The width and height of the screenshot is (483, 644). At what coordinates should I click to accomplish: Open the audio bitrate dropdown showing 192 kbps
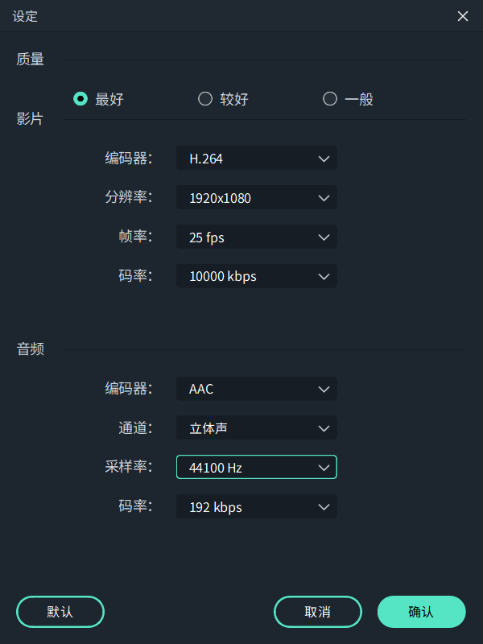pyautogui.click(x=256, y=506)
